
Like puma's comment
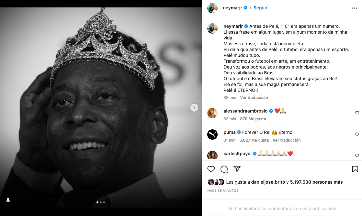pyautogui.click(x=357, y=134)
